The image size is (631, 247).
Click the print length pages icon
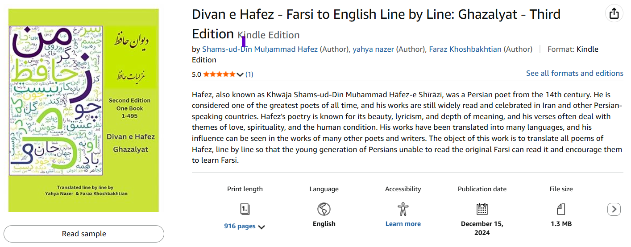pos(245,209)
